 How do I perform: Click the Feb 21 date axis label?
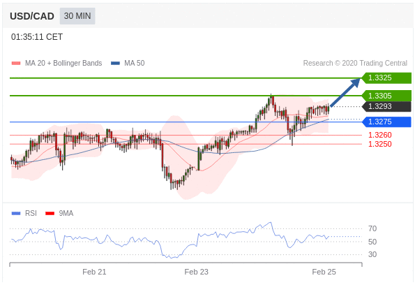[x=94, y=272]
